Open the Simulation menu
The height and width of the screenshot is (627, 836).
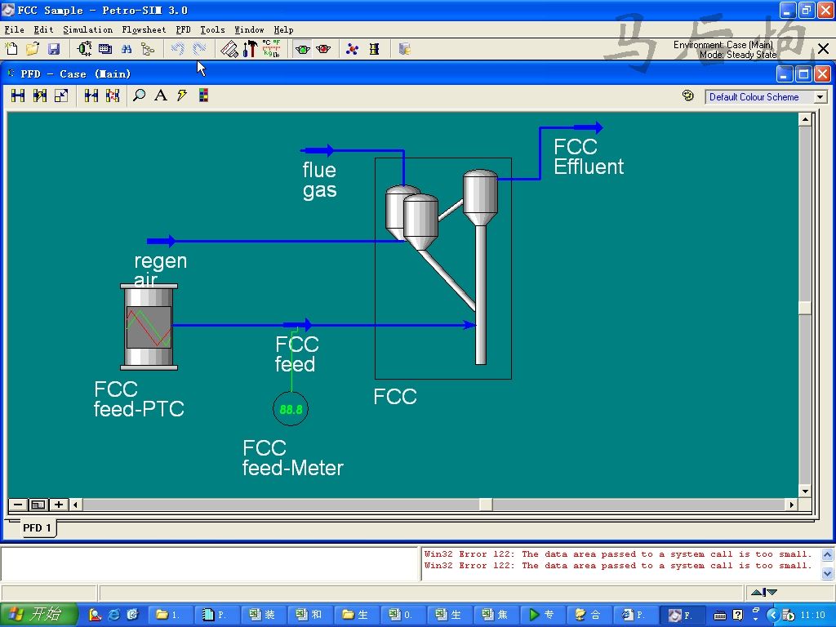point(87,29)
